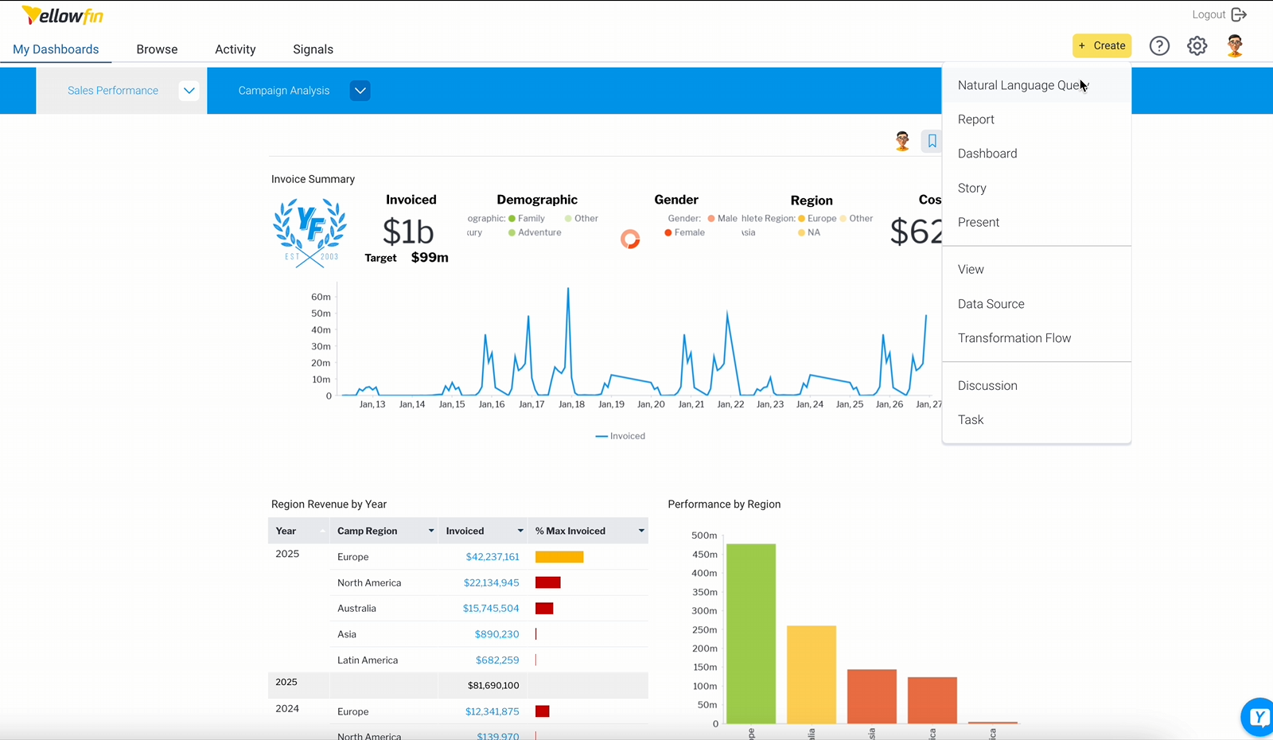Screen dimensions: 1273x740
Task: Open the administration settings gear icon
Action: pos(1197,45)
